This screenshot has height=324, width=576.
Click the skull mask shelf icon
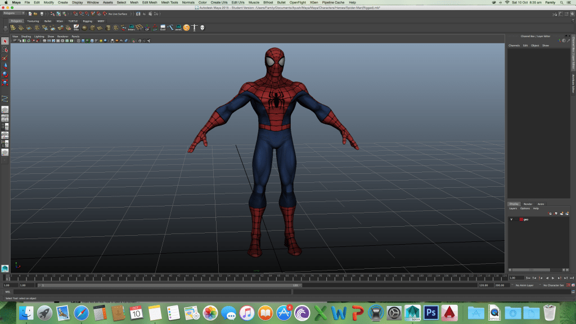click(x=202, y=28)
